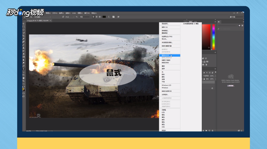
Task: Toggle layer filtering switch on or off
Action: 215,72
